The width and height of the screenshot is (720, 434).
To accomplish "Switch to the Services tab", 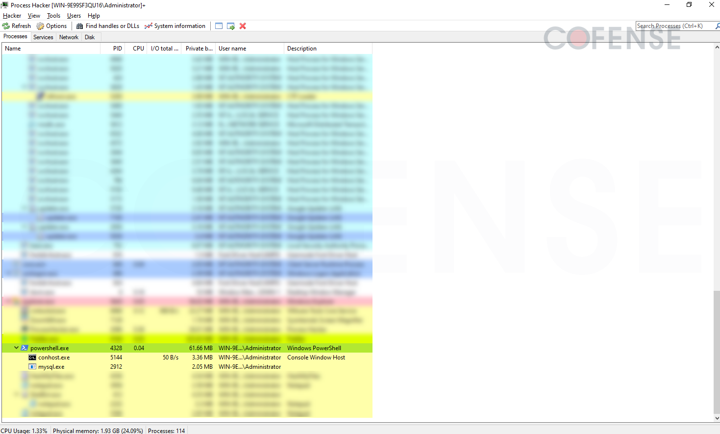I will tap(43, 37).
